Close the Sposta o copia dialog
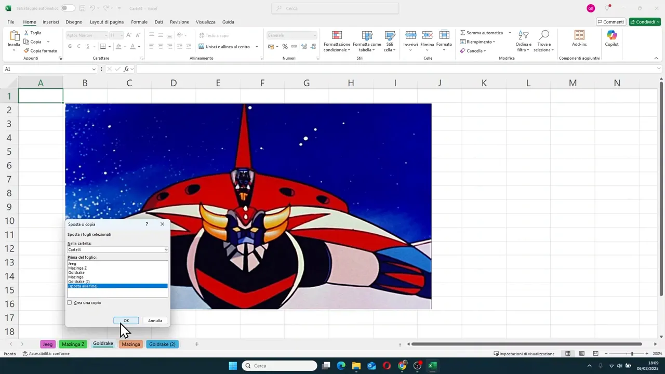The width and height of the screenshot is (665, 374). click(162, 224)
